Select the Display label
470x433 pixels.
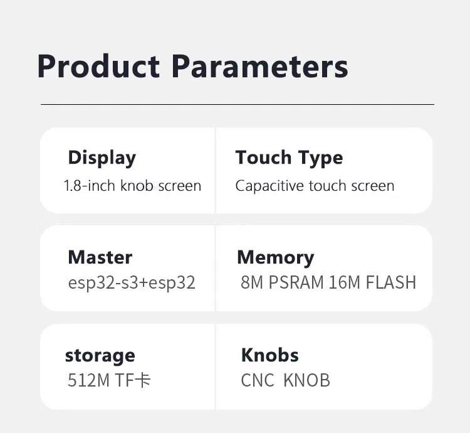tap(102, 158)
